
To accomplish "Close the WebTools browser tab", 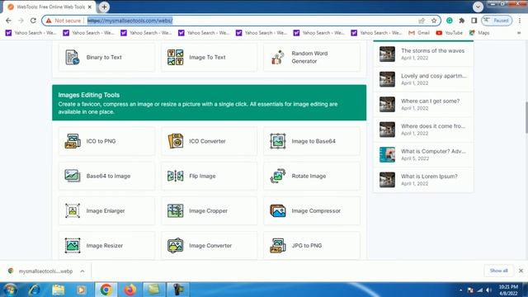I will pyautogui.click(x=90, y=7).
